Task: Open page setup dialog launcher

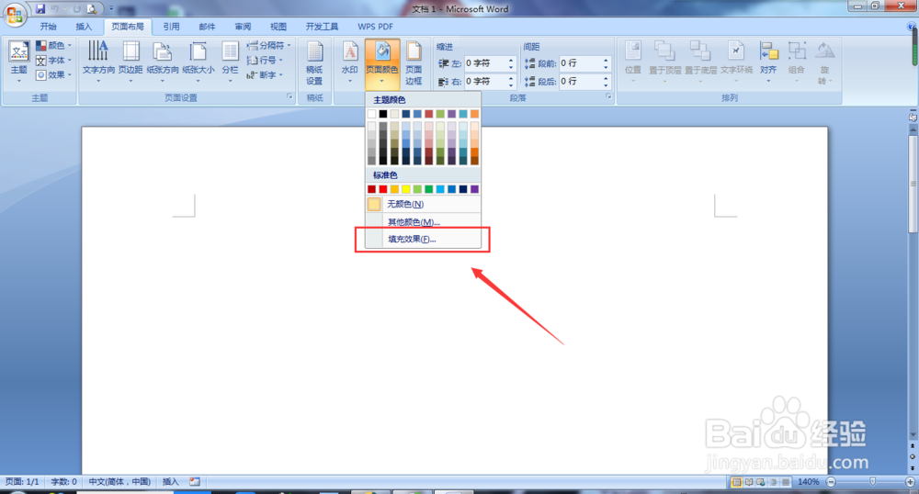Action: point(289,96)
